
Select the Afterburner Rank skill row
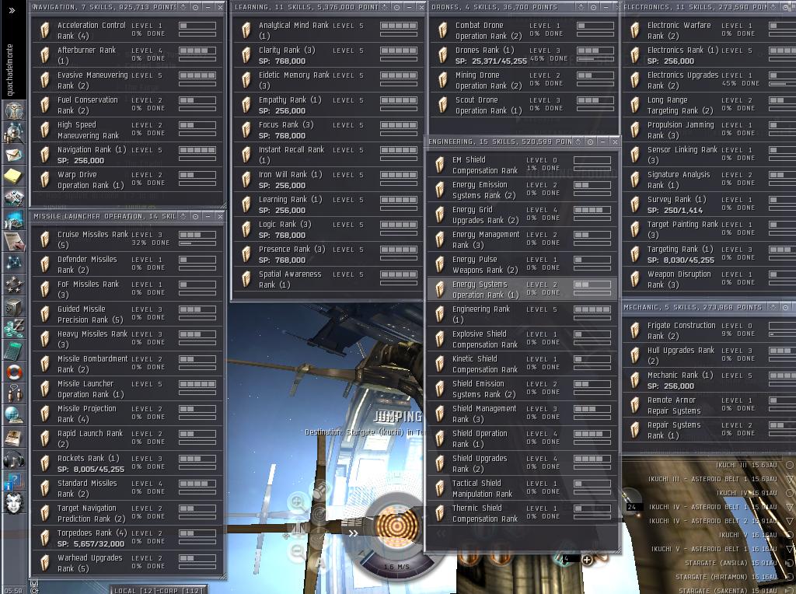pos(127,55)
